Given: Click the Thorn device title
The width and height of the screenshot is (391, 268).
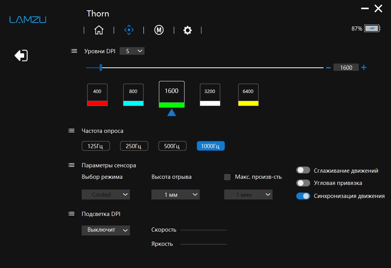Looking at the screenshot, I should coord(98,13).
